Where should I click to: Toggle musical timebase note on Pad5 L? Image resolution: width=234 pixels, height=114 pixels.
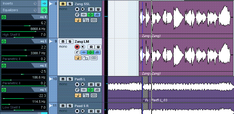pyautogui.click(x=78, y=95)
